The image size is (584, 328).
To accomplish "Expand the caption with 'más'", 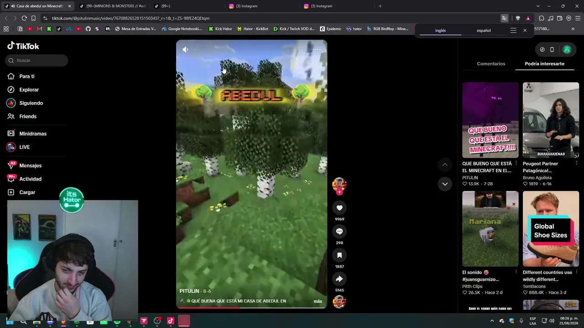I will tap(318, 301).
